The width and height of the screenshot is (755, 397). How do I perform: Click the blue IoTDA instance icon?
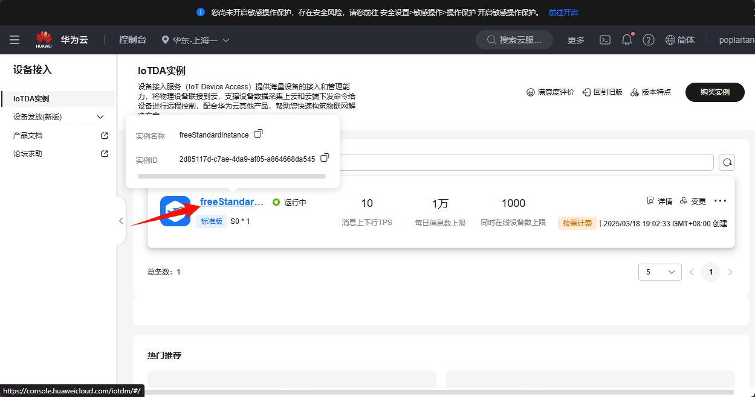pyautogui.click(x=175, y=211)
